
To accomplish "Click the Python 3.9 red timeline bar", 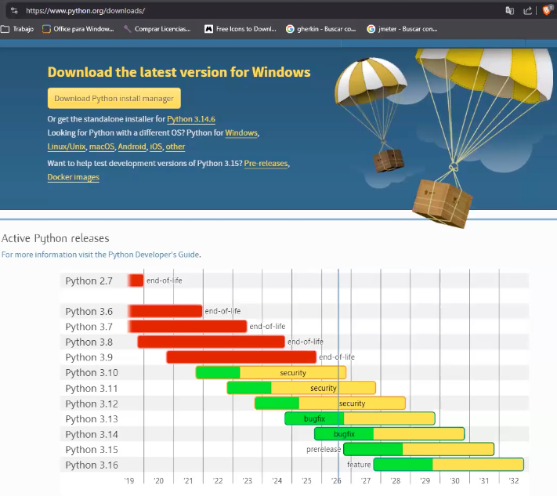I will 241,357.
